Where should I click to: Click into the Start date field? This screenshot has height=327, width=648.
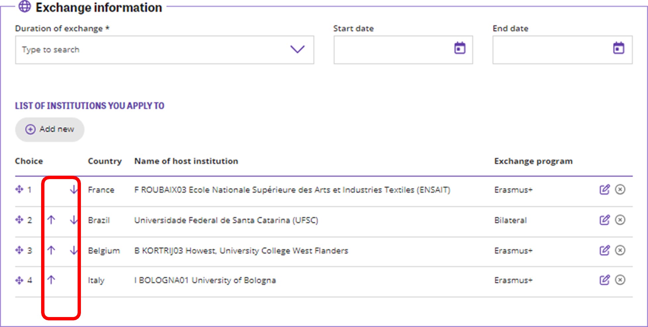(x=391, y=50)
